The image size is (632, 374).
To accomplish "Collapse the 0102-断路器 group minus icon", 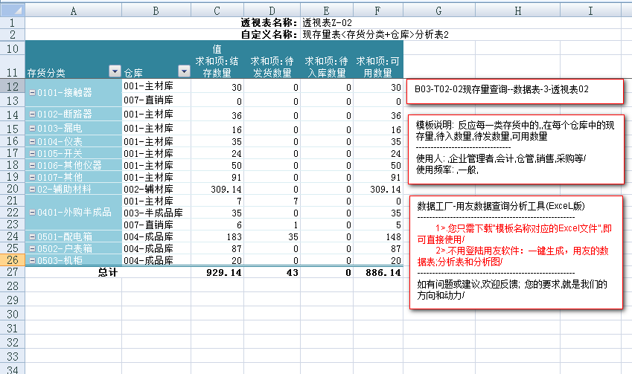I will [x=32, y=115].
